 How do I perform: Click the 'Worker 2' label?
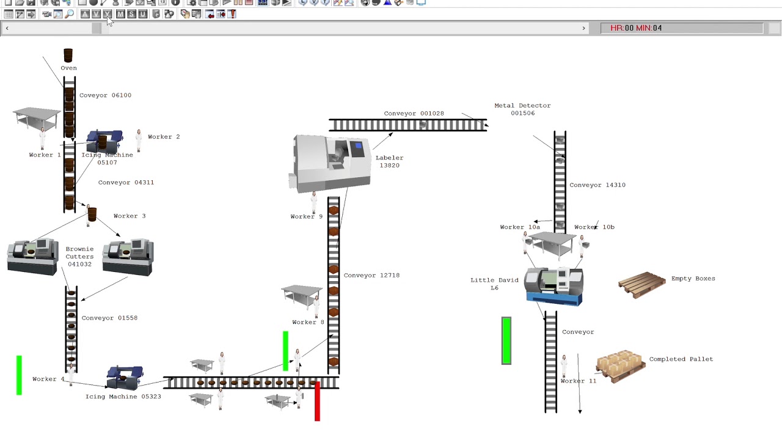[x=164, y=137]
